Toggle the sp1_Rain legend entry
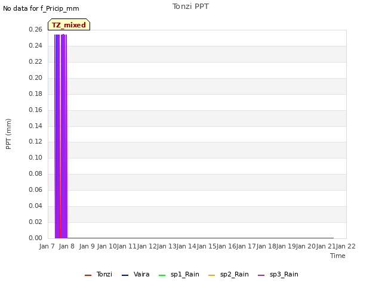Viewport: 382px width, 286px height. tap(179, 274)
